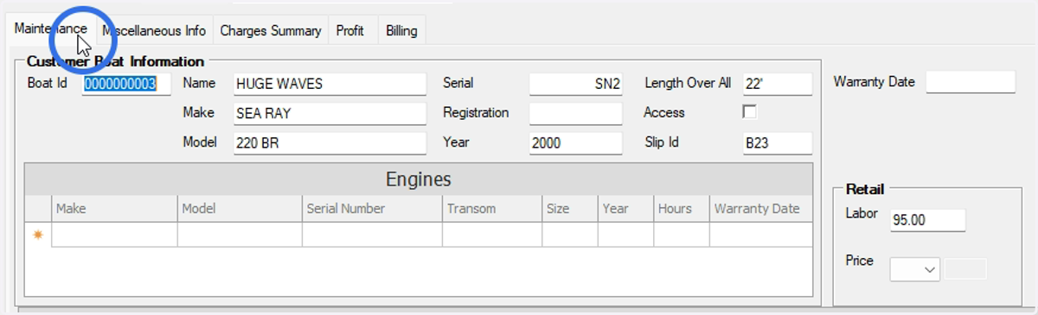Click the empty Warranty Date cell in engine row
Image resolution: width=1038 pixels, height=315 pixels.
(761, 235)
